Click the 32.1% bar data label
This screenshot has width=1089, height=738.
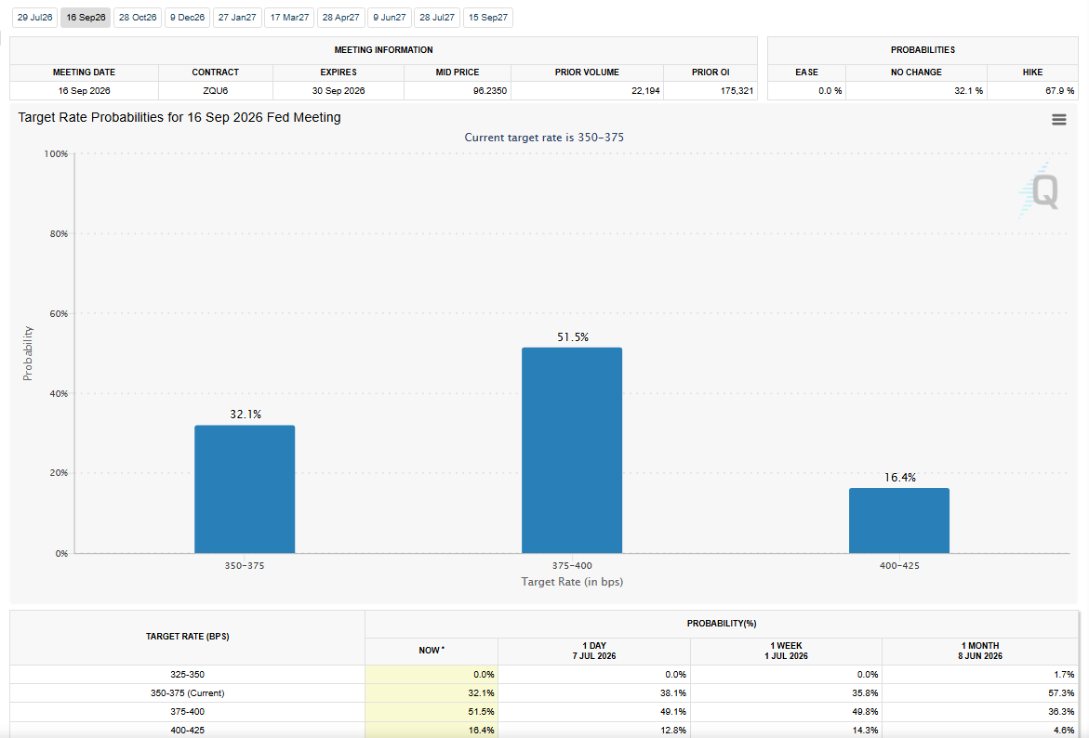point(246,415)
